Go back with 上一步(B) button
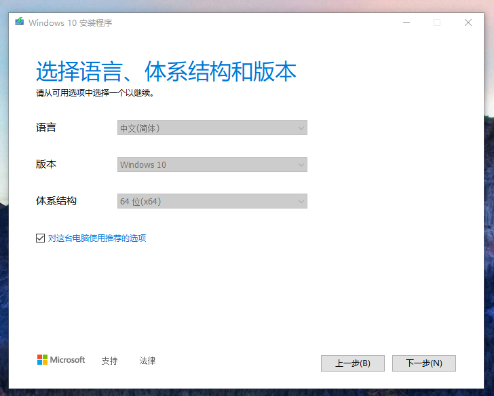This screenshot has height=396, width=494. [x=353, y=363]
